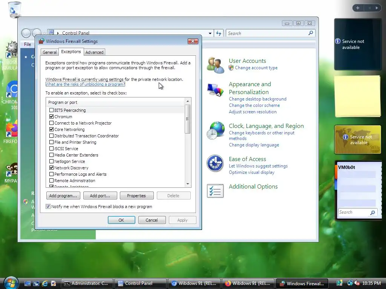Switch to the Administrator command prompt taskbar button
The image size is (386, 289).
point(87,283)
